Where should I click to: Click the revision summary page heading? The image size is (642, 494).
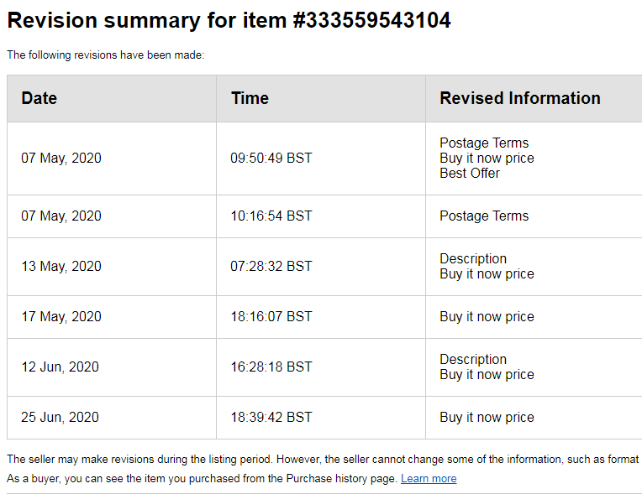[x=229, y=20]
